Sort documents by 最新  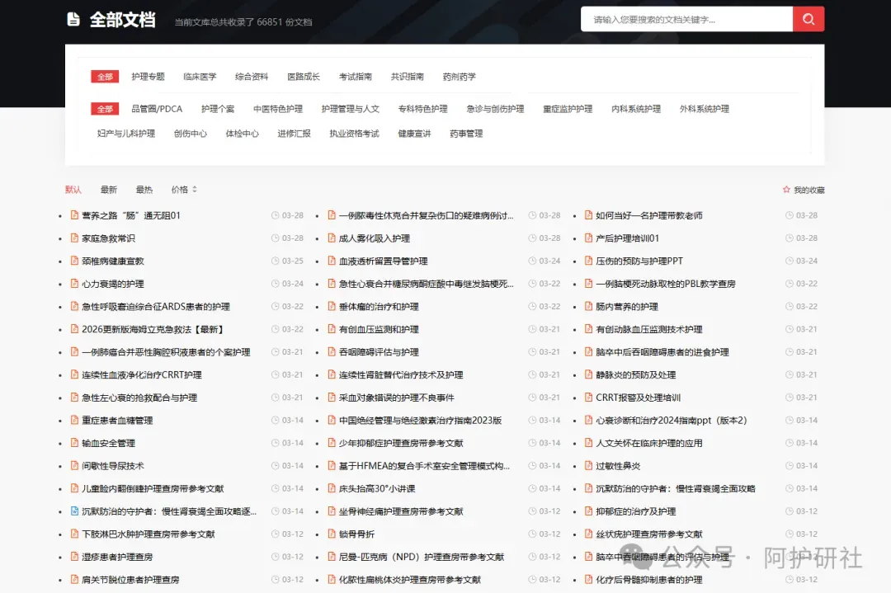(x=109, y=189)
